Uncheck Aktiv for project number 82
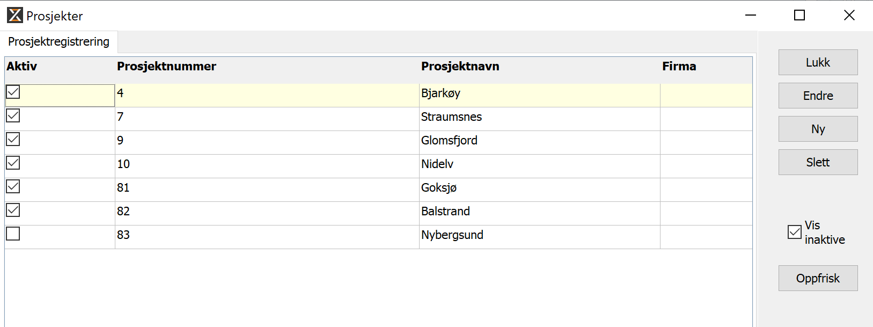Viewport: 873px width, 327px height. (x=13, y=210)
